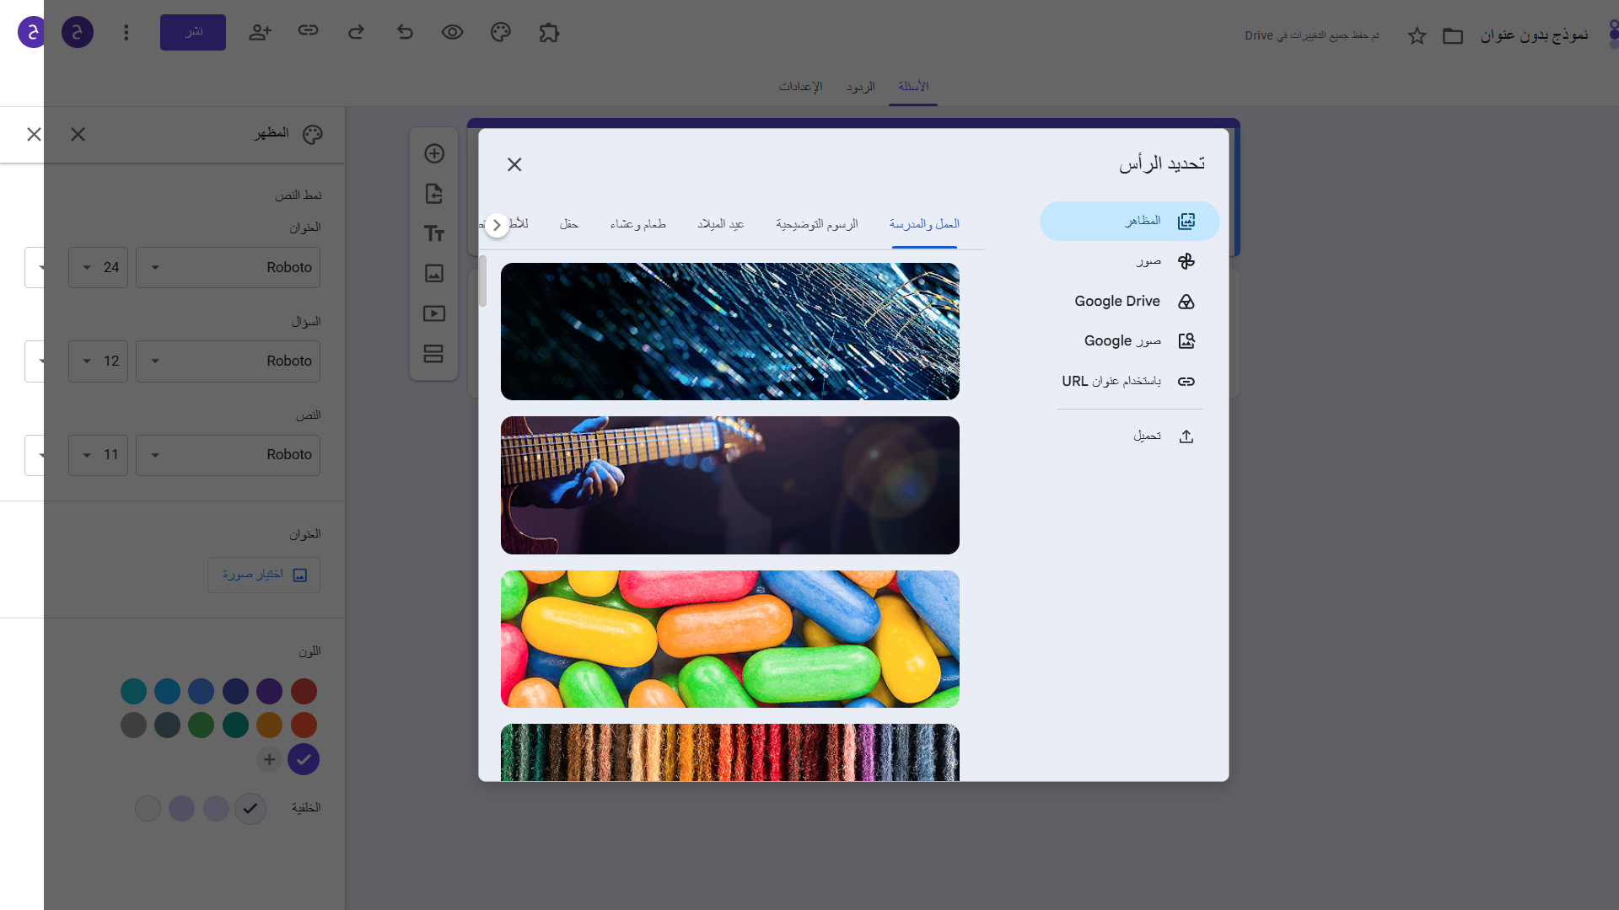Click the undo arrow icon

tap(405, 33)
